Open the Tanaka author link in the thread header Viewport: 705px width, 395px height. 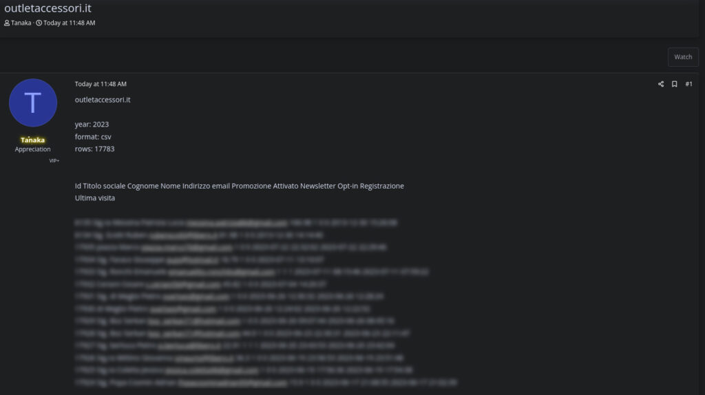21,23
